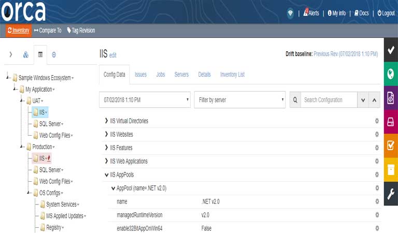Click gear icon for IIS AppPools
398x233 pixels.
click(x=377, y=174)
